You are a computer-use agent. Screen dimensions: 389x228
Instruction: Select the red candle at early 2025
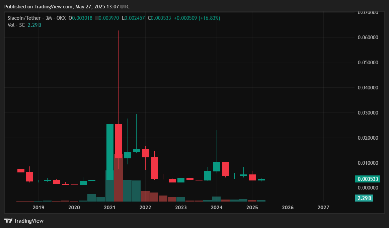[x=252, y=177]
